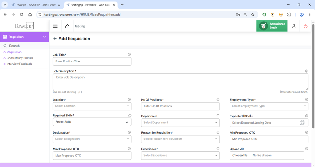Image resolution: width=315 pixels, height=167 pixels.
Task: Click the red power logout icon
Action: coord(306,26)
